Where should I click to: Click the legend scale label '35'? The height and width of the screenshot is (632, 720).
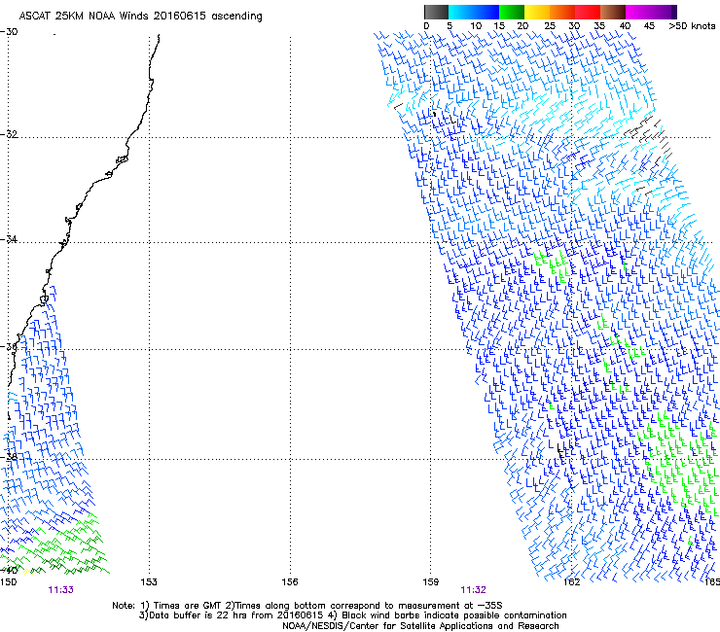[599, 25]
